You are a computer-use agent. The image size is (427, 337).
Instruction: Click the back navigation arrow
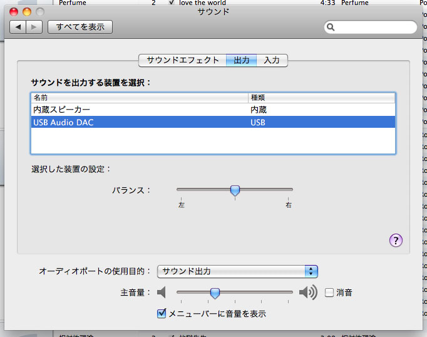click(18, 27)
